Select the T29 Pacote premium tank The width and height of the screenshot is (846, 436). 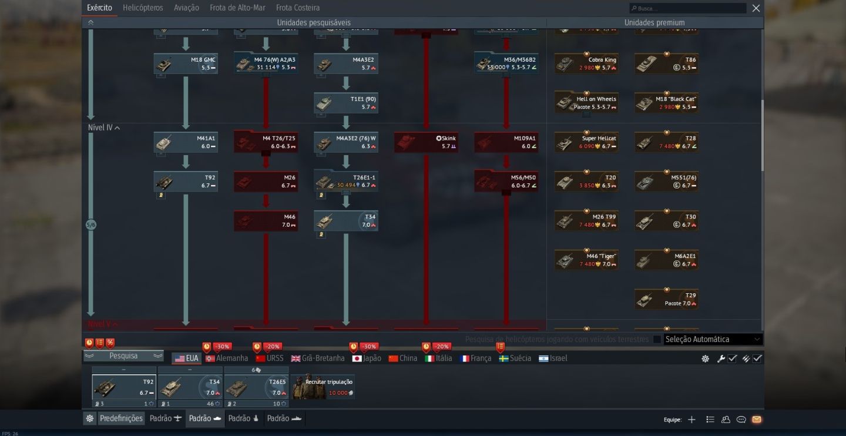point(666,300)
